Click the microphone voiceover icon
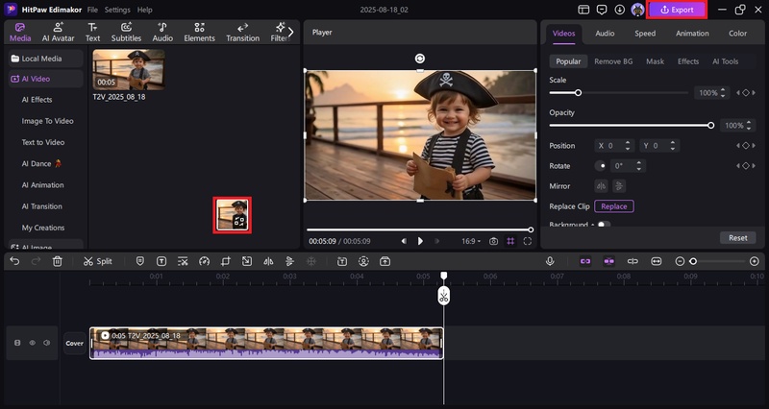 click(x=550, y=261)
